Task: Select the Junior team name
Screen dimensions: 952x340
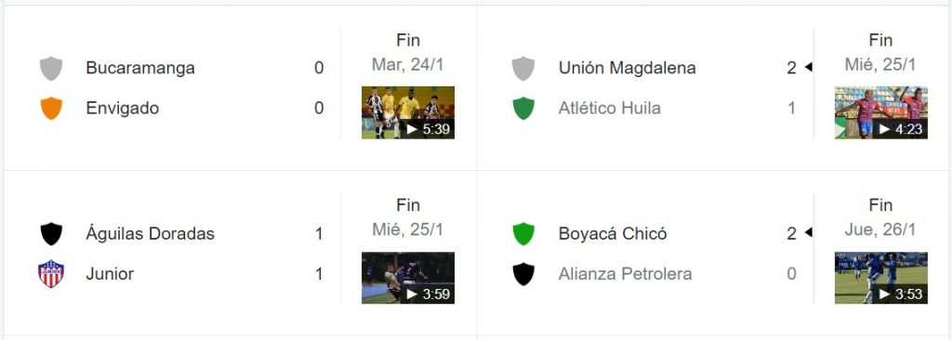Action: pos(110,274)
